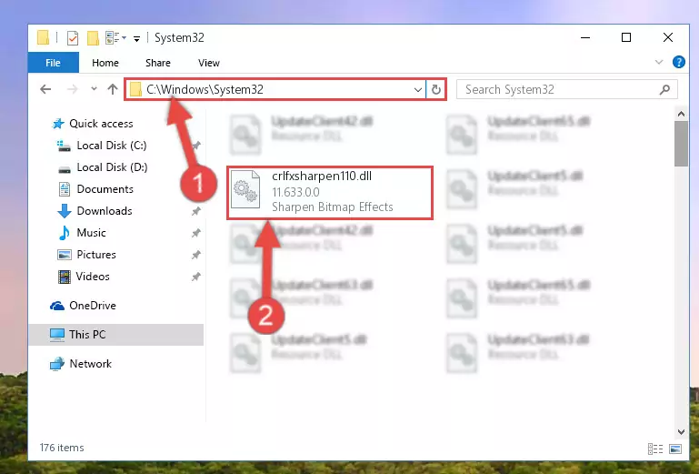The width and height of the screenshot is (699, 474).
Task: Go up one folder level
Action: [x=113, y=89]
